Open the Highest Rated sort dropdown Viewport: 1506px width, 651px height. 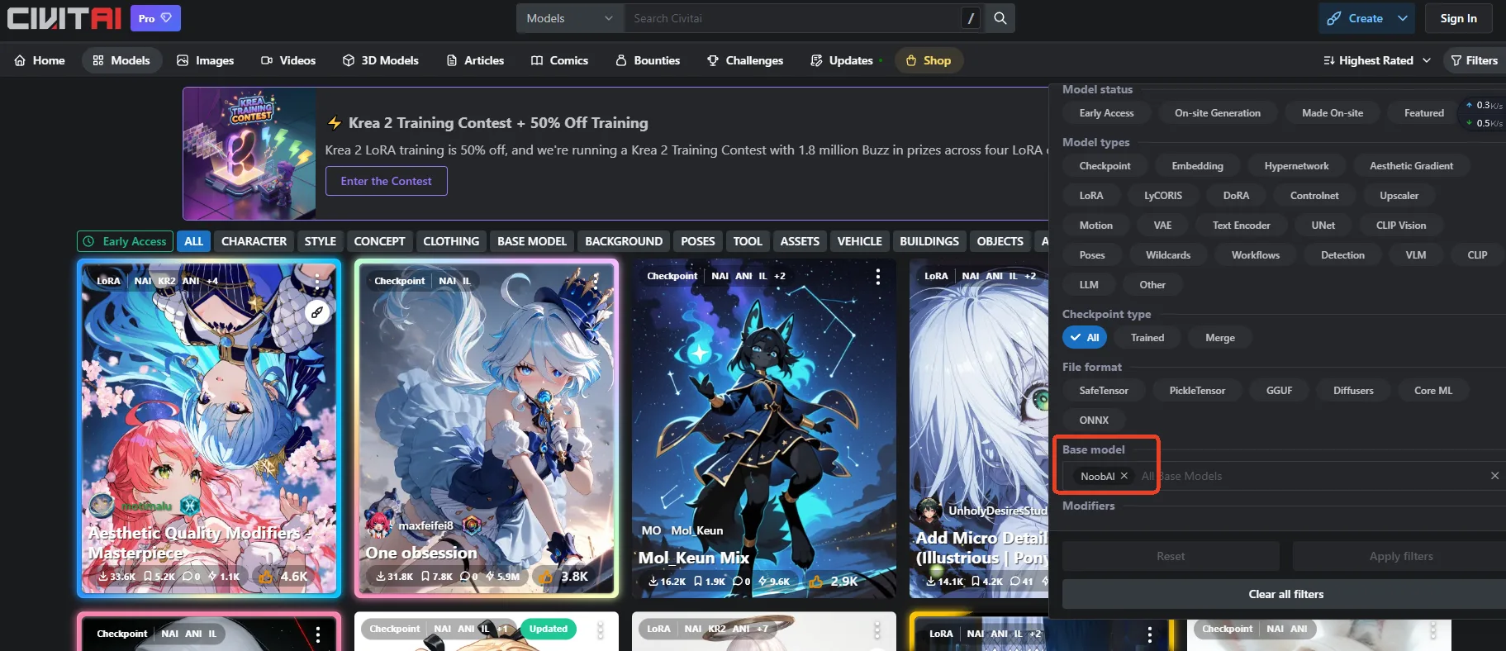point(1377,60)
